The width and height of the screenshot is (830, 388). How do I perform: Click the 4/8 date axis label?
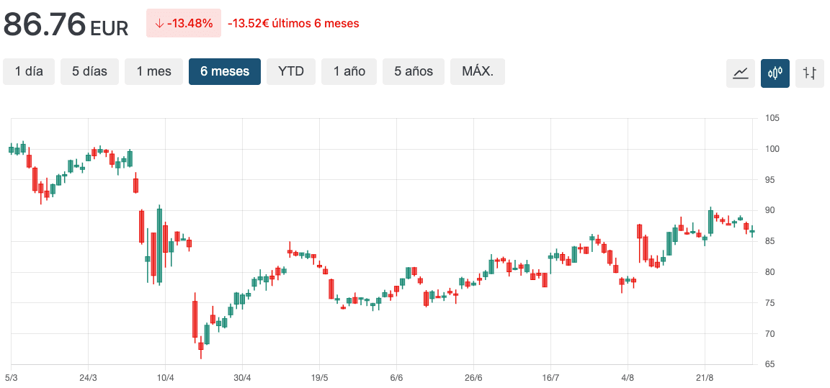pyautogui.click(x=628, y=378)
